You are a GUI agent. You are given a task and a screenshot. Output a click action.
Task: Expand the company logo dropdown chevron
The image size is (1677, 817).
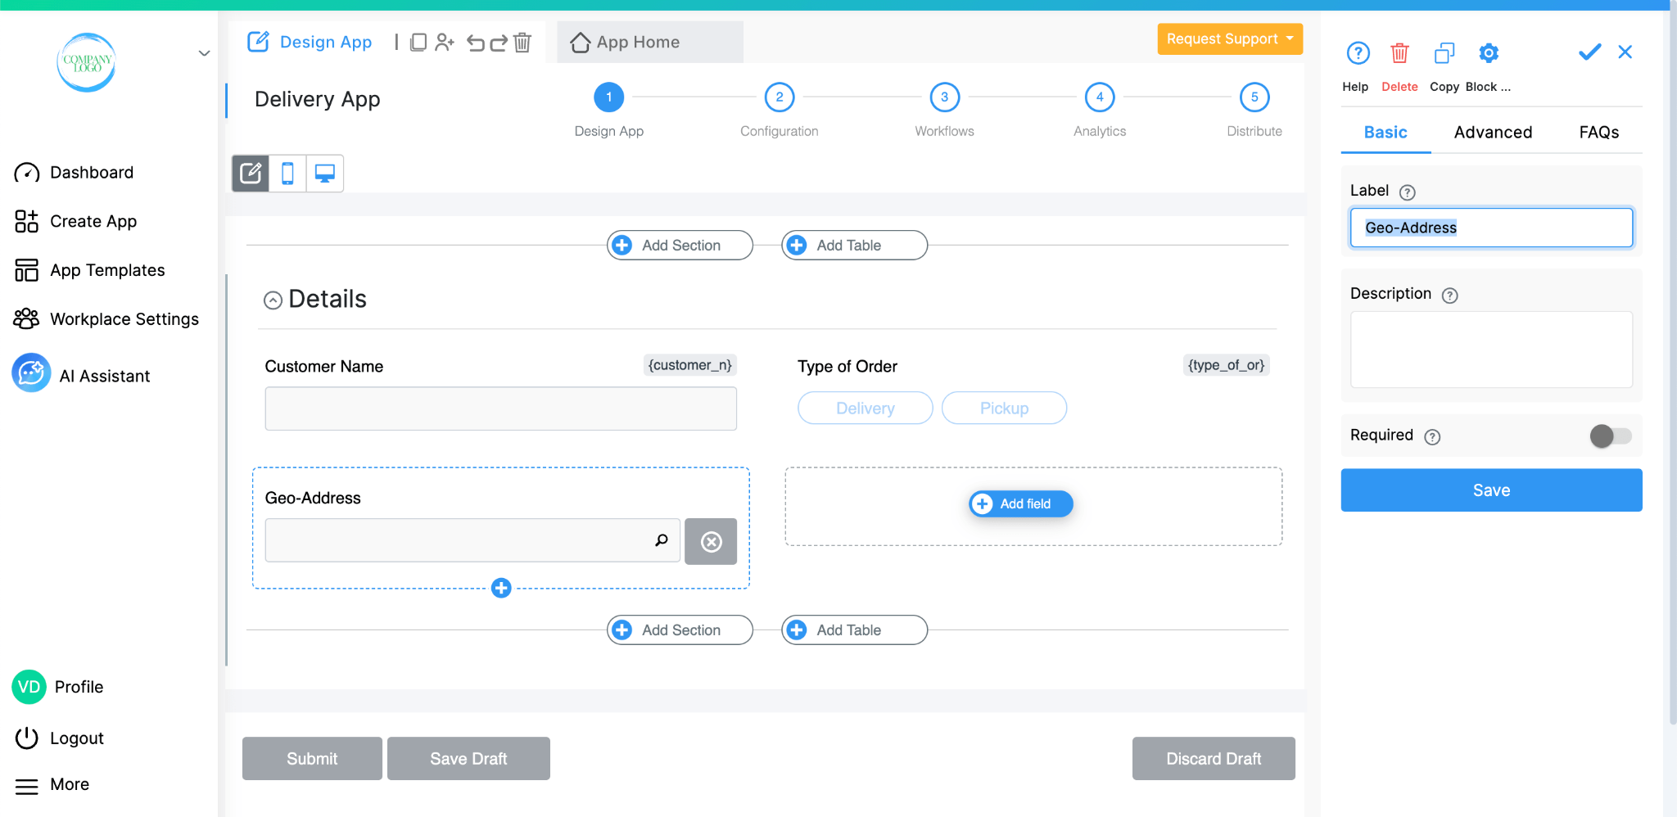pos(204,53)
